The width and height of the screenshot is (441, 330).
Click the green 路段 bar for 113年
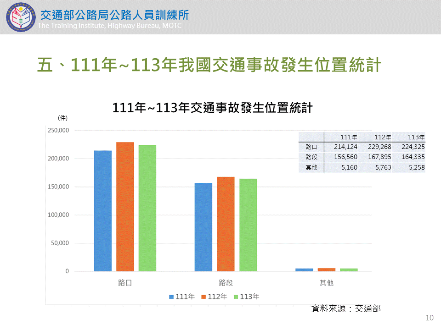(248, 225)
